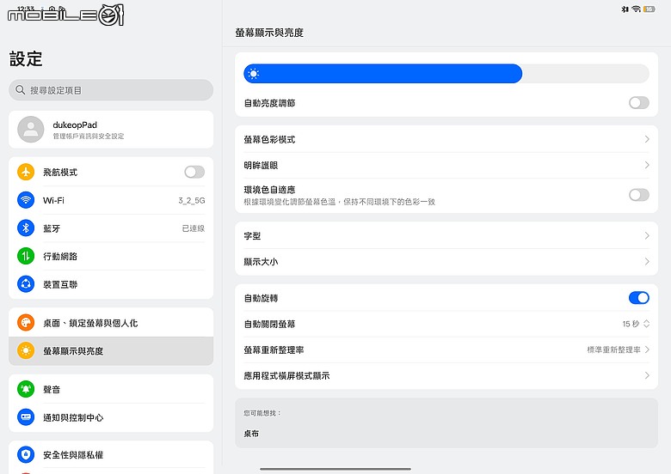Open the 字型 font settings chevron

[x=647, y=236]
